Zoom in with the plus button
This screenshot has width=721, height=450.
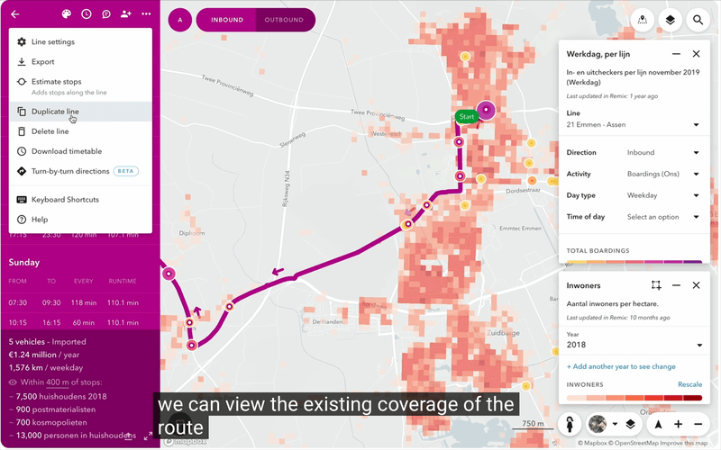[x=678, y=424]
